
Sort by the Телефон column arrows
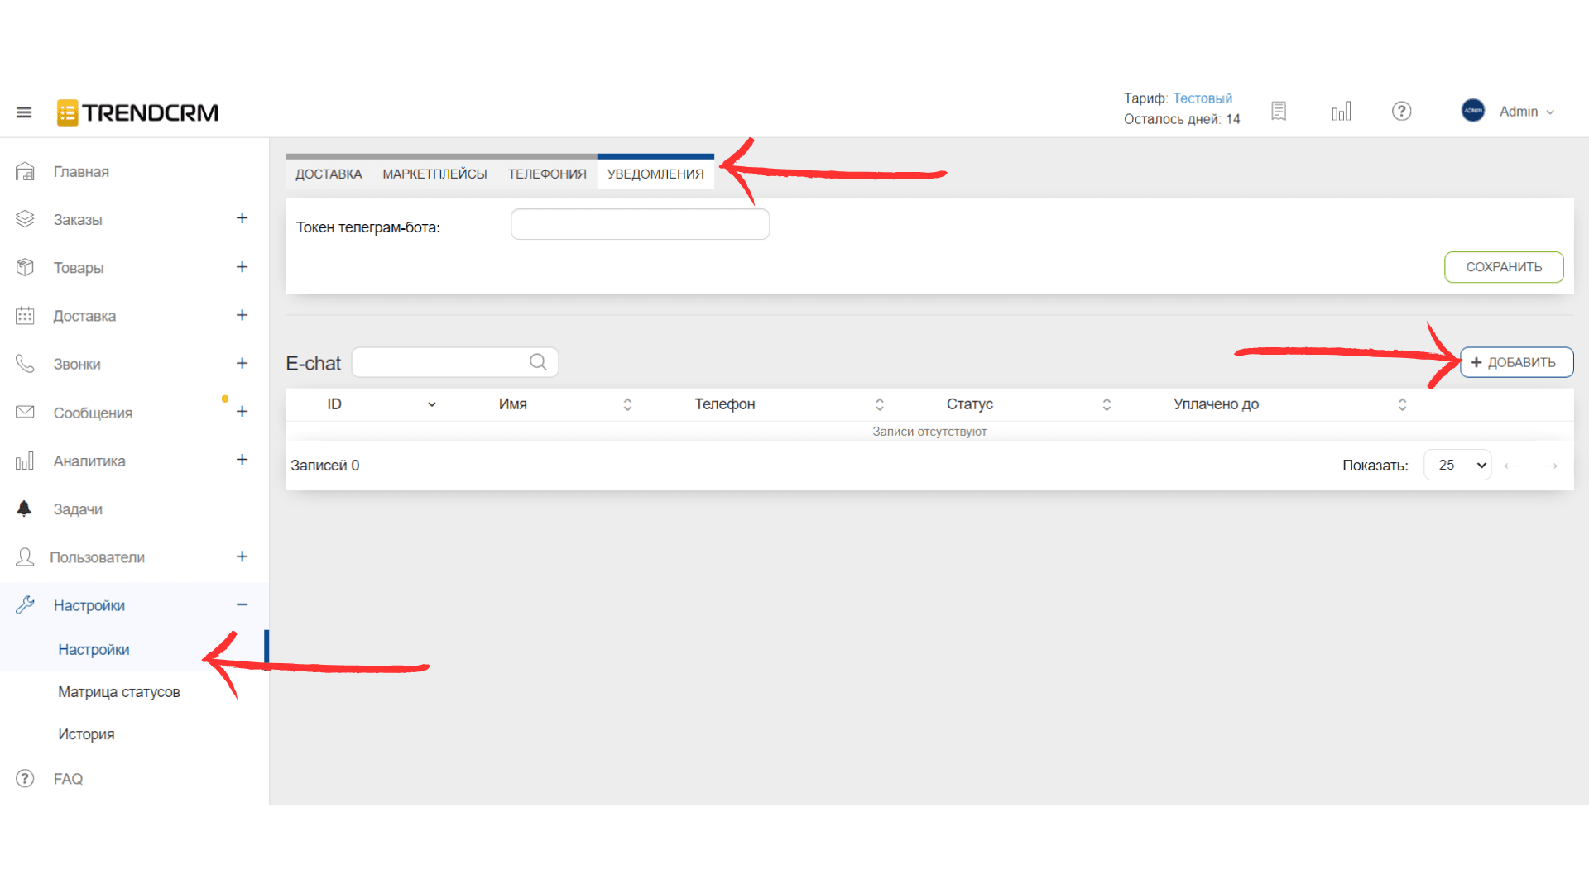pos(880,404)
